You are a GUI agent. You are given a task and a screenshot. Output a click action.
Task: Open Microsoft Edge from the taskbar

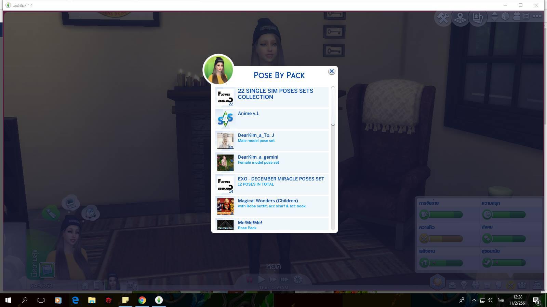[75, 300]
